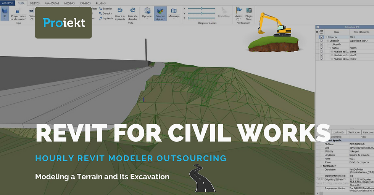Click the Estructura IFC panel pin icon
Screen dimensions: 374x195
point(318,27)
